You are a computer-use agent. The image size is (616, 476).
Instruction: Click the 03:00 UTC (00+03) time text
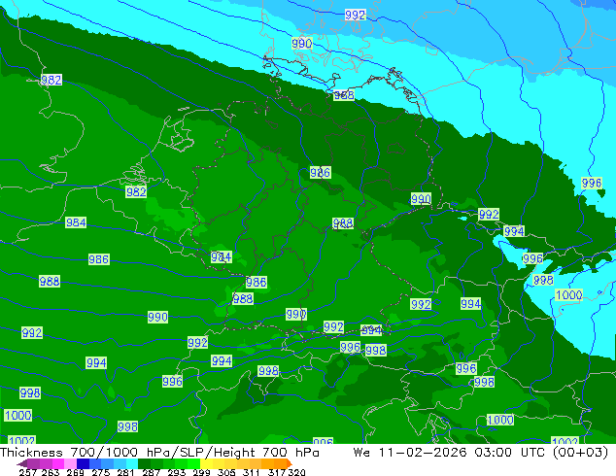(x=541, y=453)
